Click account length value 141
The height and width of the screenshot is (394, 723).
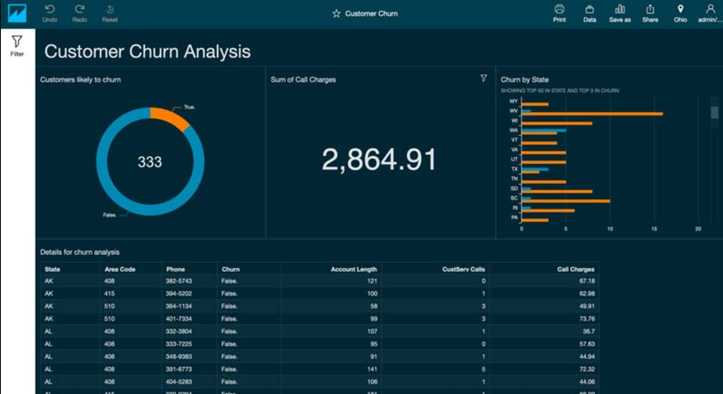click(x=372, y=369)
